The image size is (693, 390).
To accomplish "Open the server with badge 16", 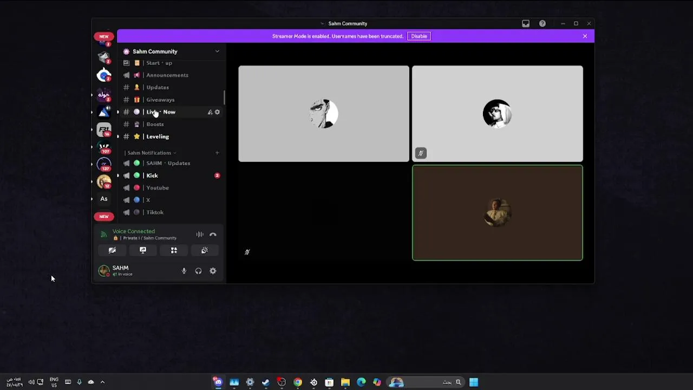I will (104, 129).
